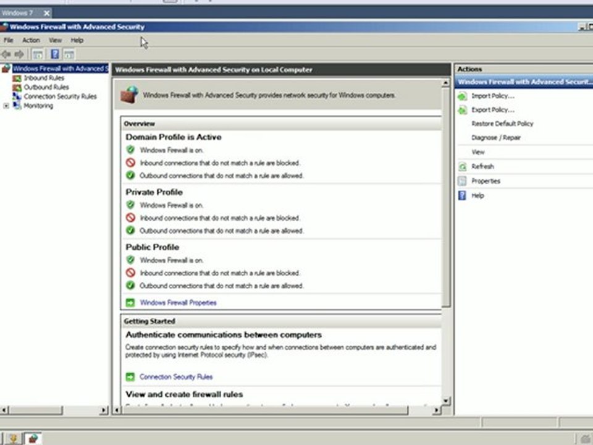Viewport: 593px width, 445px height.
Task: Click the 'Private Profile' heading
Action: click(x=154, y=192)
